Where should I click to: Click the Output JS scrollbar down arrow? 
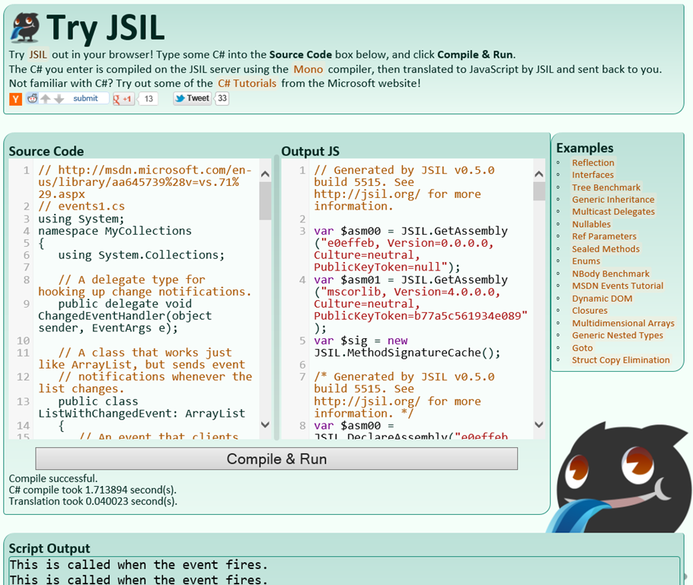click(x=538, y=424)
